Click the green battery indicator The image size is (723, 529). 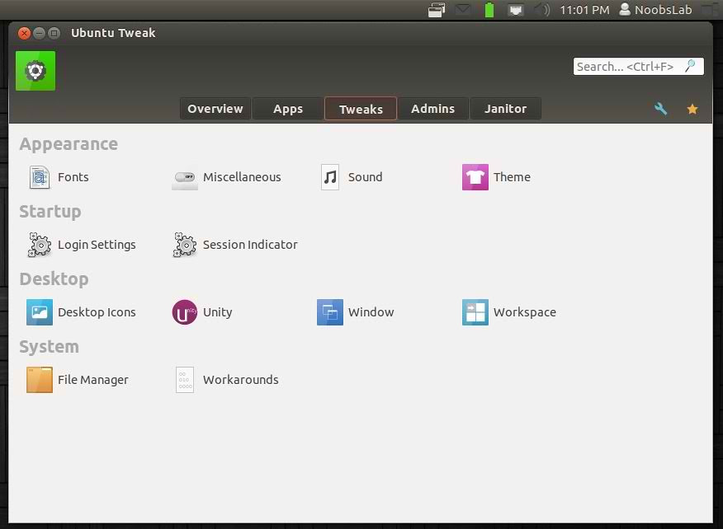[489, 10]
